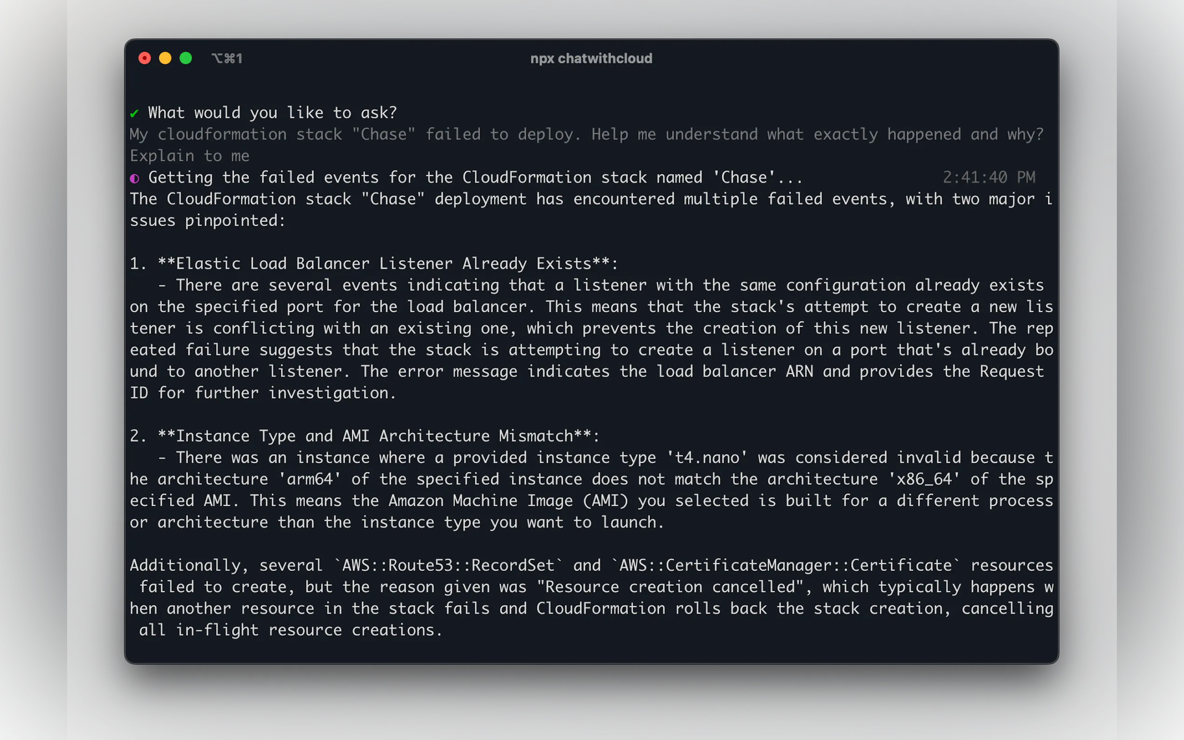Minimize the terminal using the yellow button
The width and height of the screenshot is (1184, 740).
[x=165, y=58]
